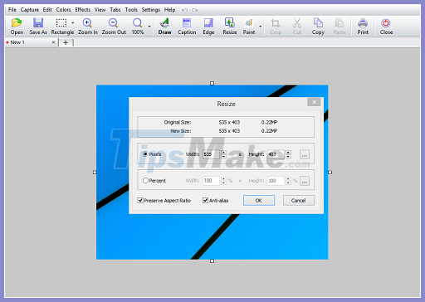Set zoom to 100% icon

point(138,23)
